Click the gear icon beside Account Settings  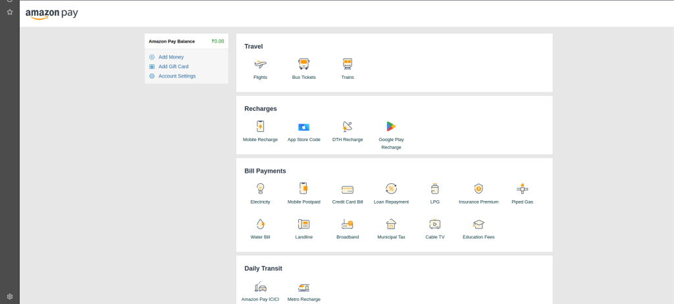[152, 76]
